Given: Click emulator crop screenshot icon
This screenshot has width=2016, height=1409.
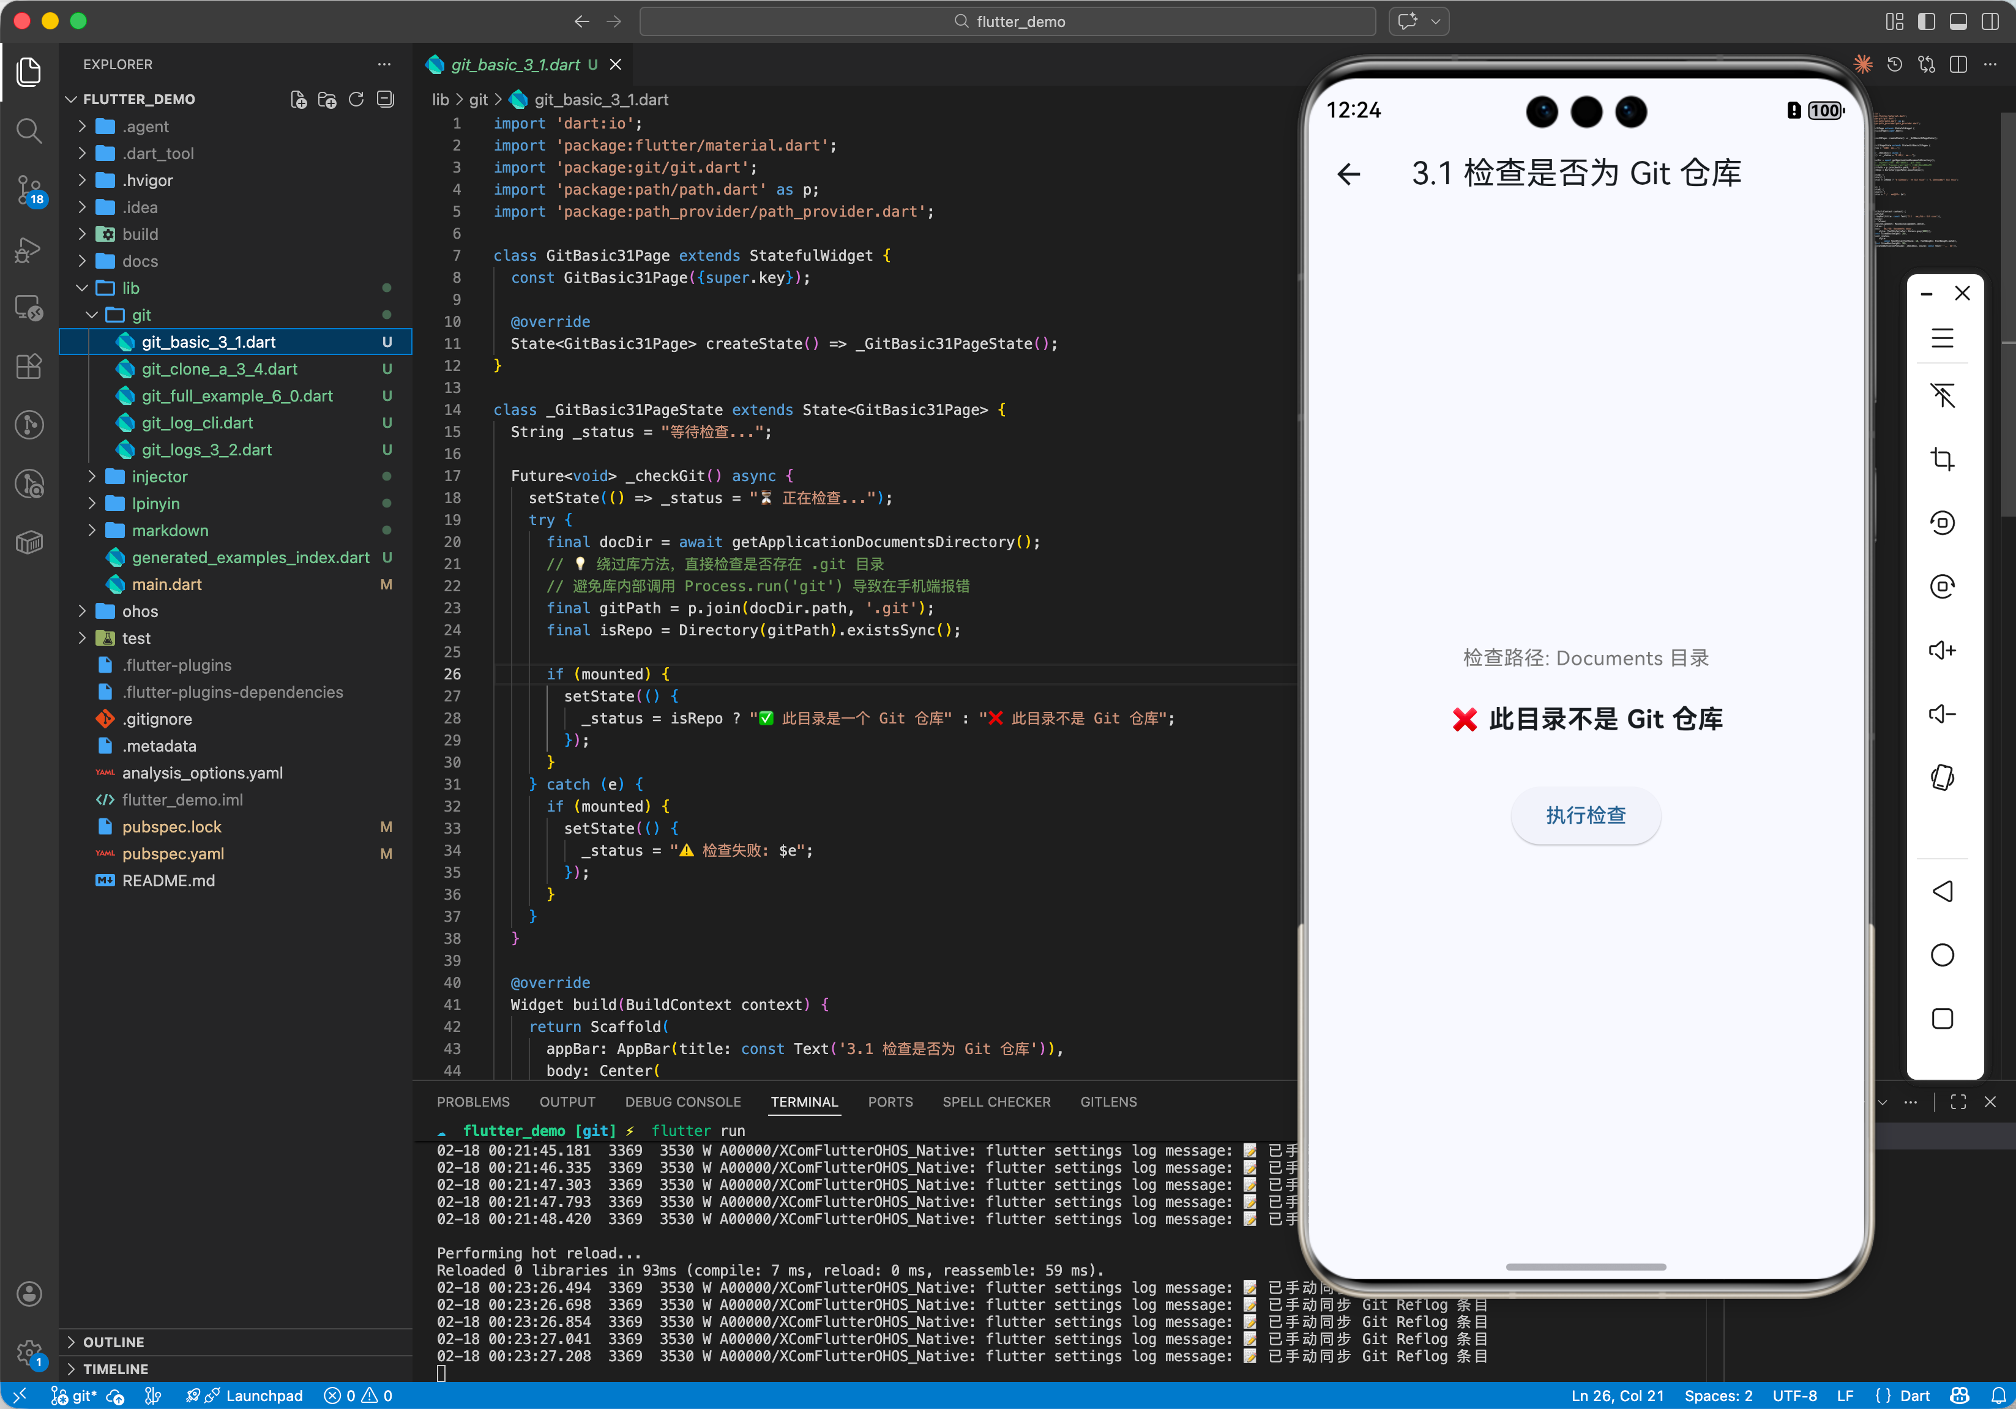Looking at the screenshot, I should [1942, 459].
